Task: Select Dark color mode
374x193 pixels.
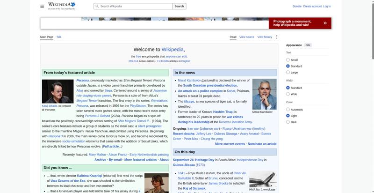Action: pos(288,122)
